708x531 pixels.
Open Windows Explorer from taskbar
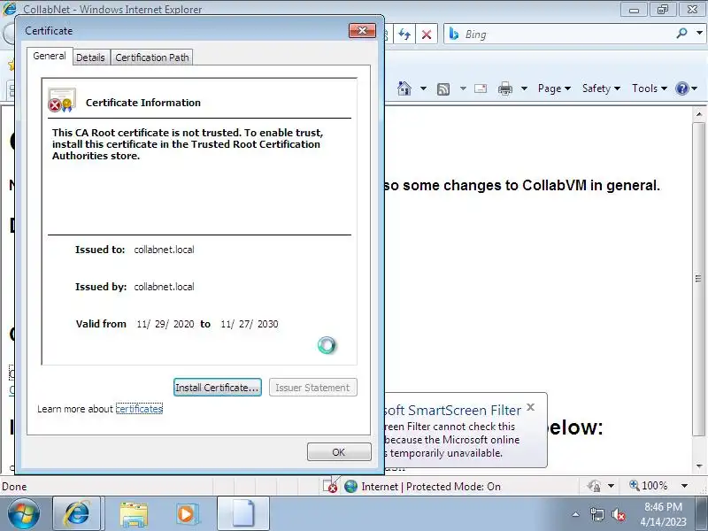click(x=134, y=514)
